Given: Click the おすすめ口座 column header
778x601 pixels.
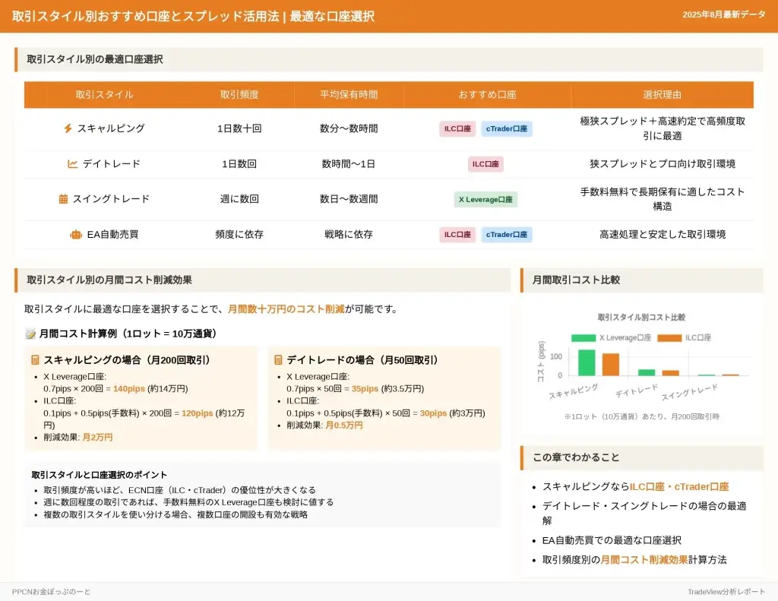Looking at the screenshot, I should [x=486, y=95].
